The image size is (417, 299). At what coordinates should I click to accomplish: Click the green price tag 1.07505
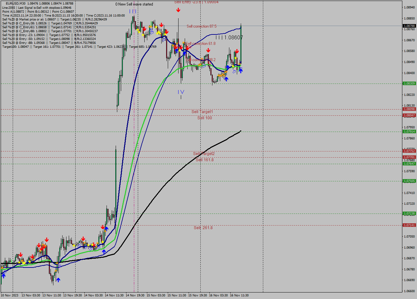409,181
